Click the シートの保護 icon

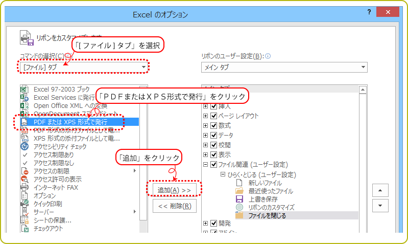coord(25,220)
